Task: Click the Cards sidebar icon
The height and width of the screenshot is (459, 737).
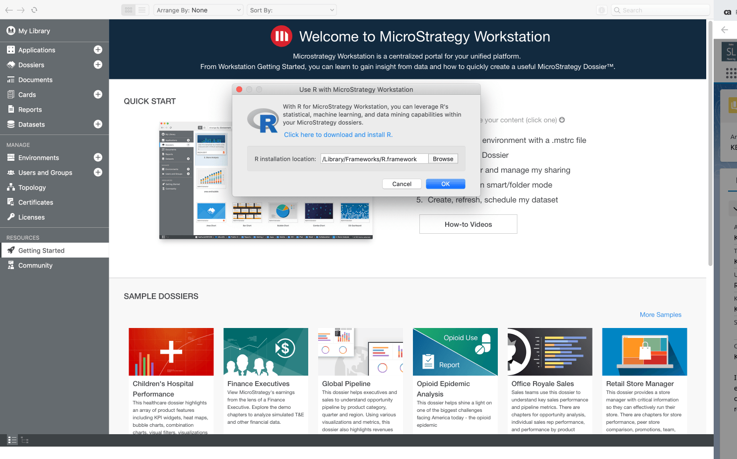Action: click(x=11, y=94)
